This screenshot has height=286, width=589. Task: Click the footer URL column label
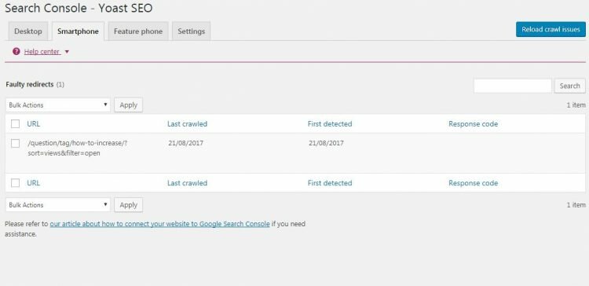click(34, 183)
